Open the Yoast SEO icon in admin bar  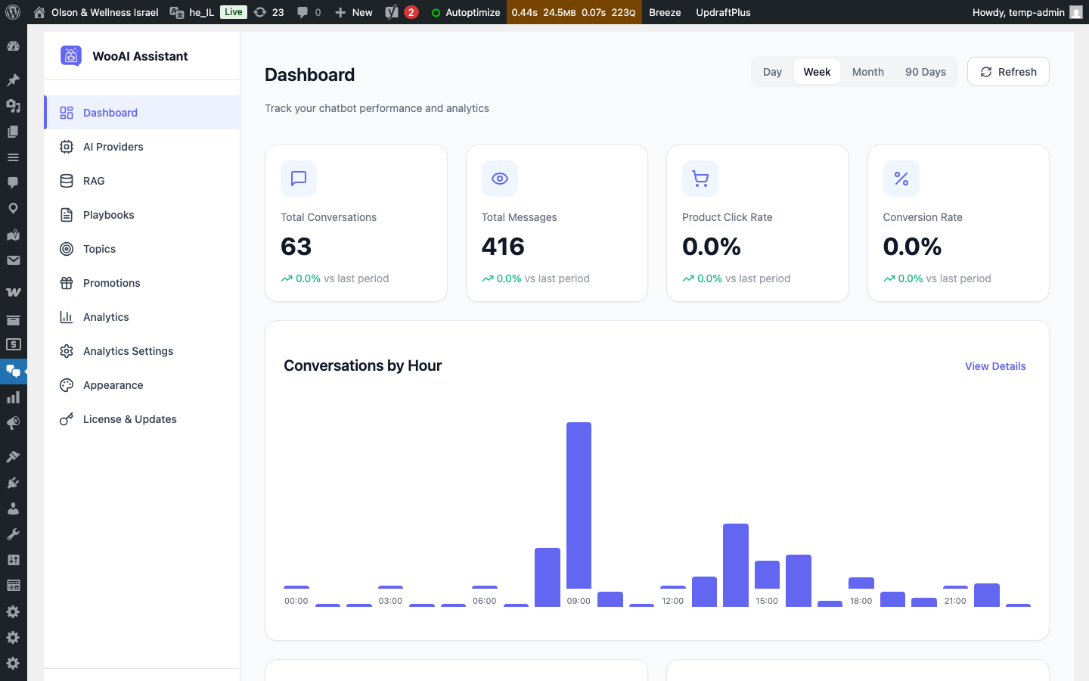(x=392, y=12)
